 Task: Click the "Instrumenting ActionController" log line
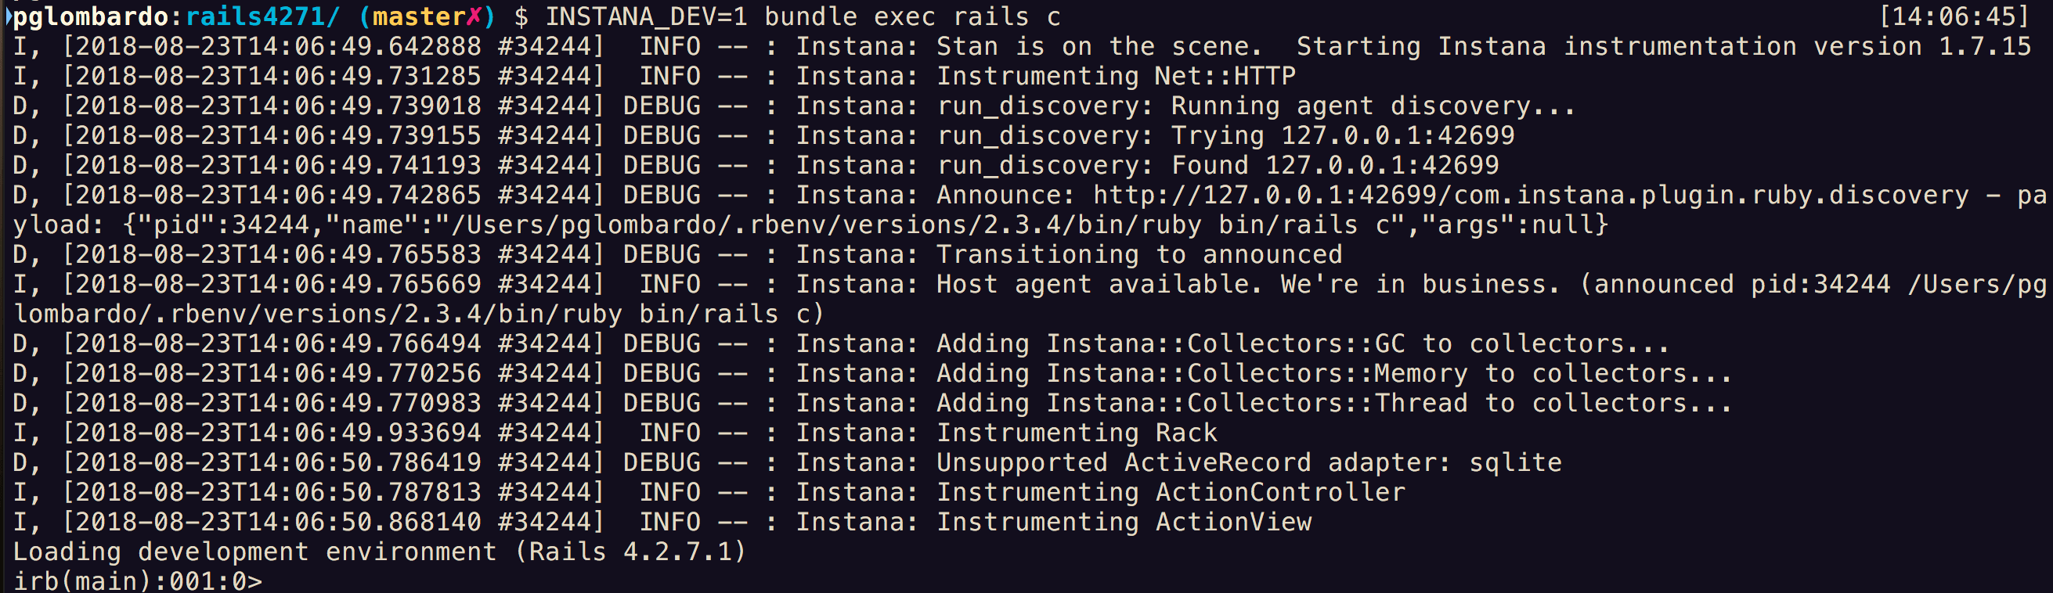1171,492
